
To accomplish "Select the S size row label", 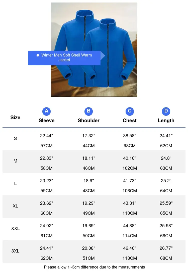I will [15, 138].
